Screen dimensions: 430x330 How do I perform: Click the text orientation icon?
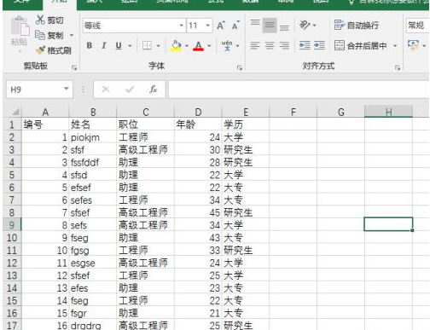(x=305, y=25)
